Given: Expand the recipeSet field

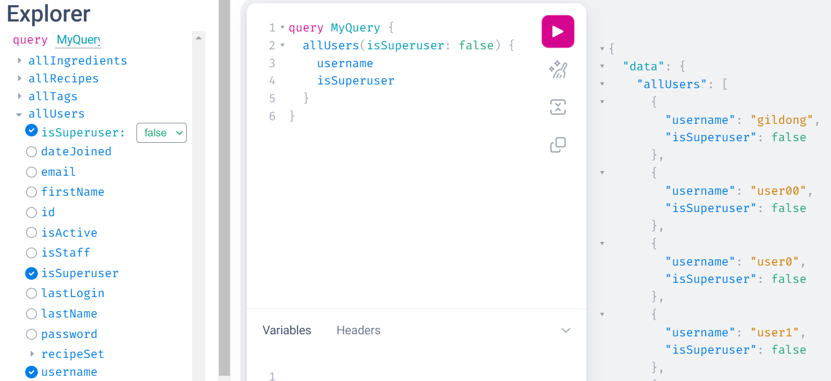Looking at the screenshot, I should [32, 354].
